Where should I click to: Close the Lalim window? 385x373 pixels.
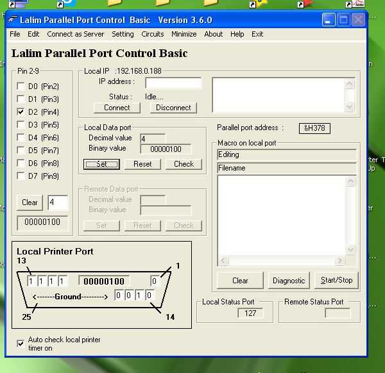click(x=358, y=20)
